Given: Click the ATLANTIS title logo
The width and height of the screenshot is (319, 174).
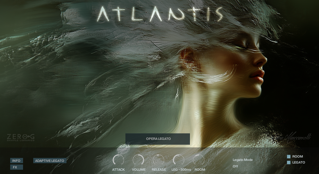Looking at the screenshot, I should 160,14.
